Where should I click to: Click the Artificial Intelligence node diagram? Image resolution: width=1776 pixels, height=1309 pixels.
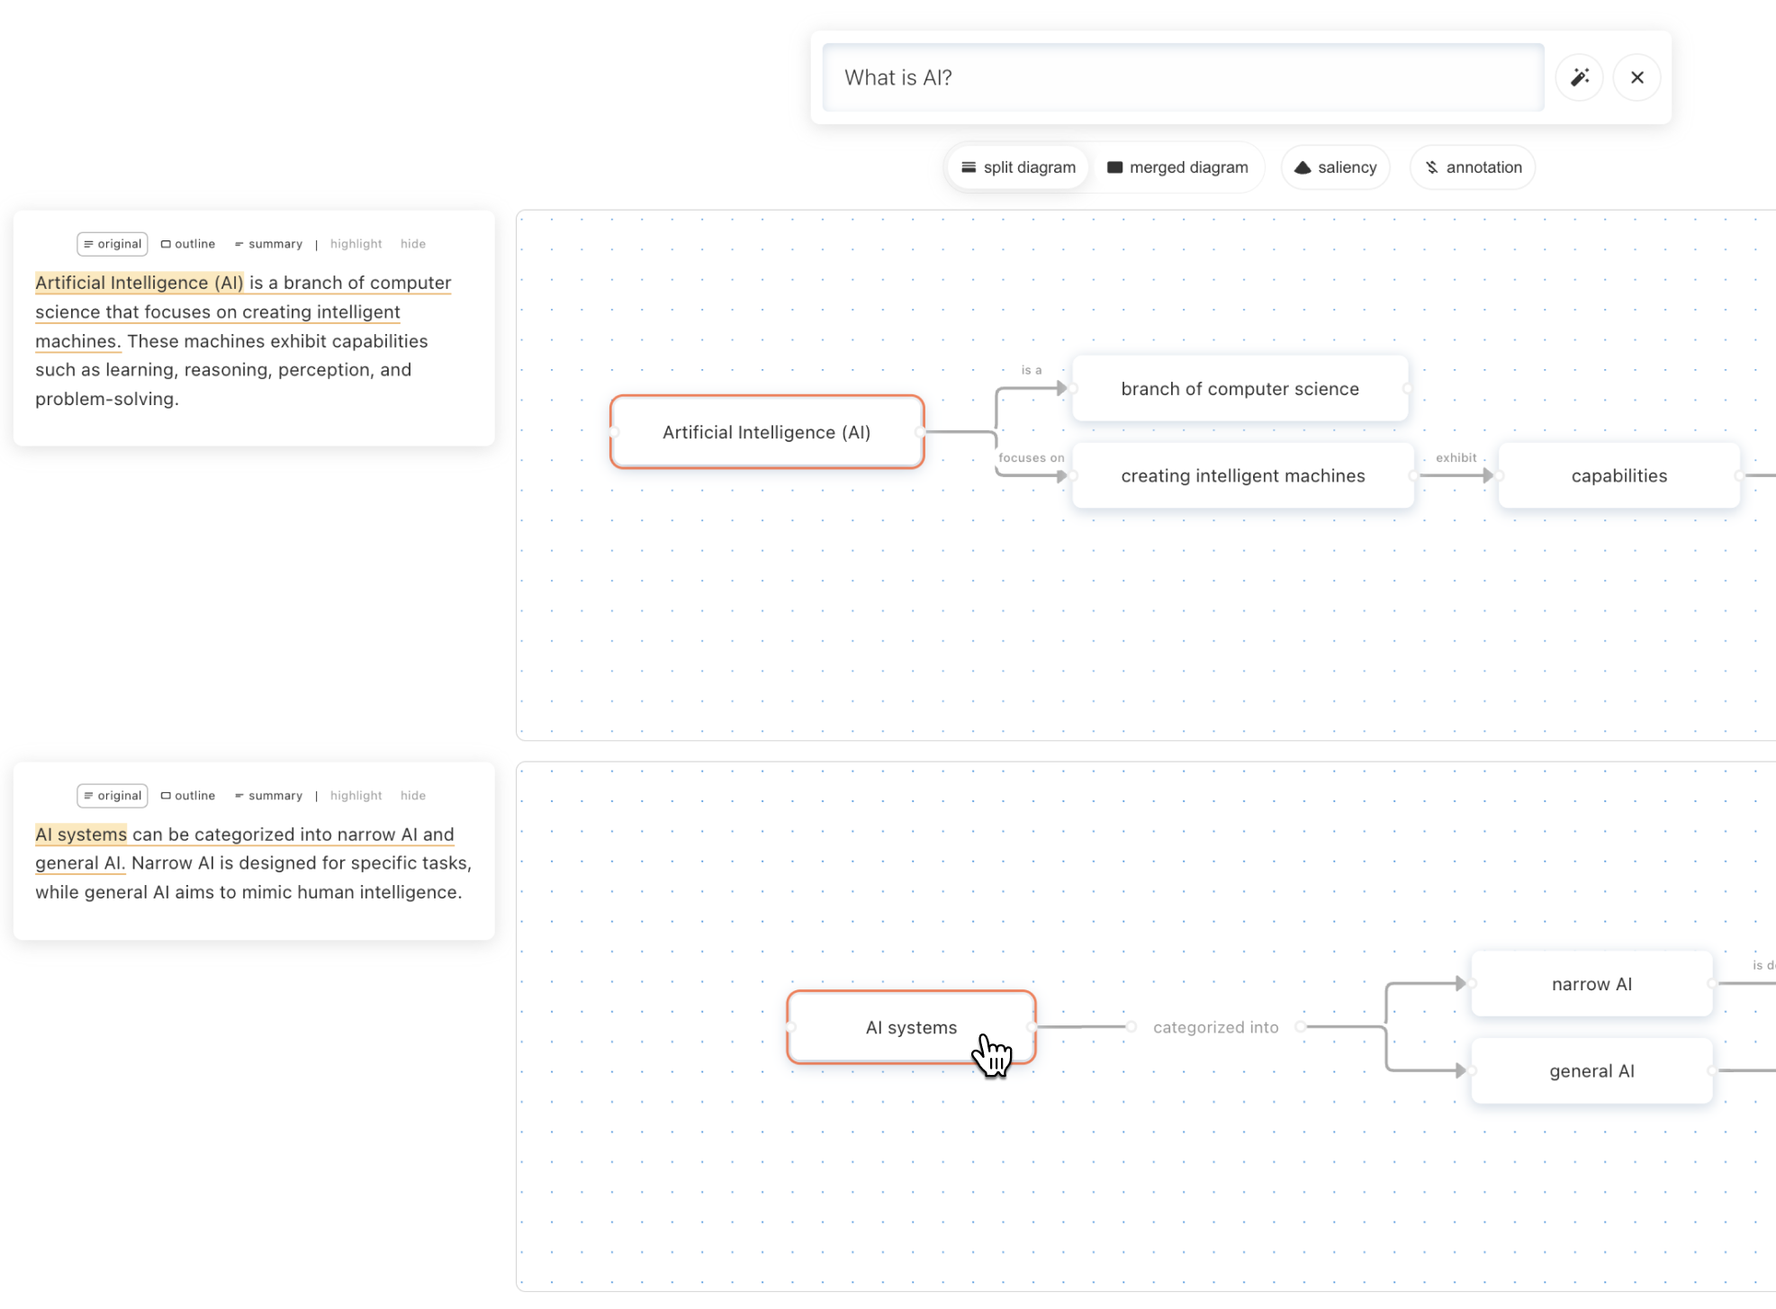coord(765,432)
